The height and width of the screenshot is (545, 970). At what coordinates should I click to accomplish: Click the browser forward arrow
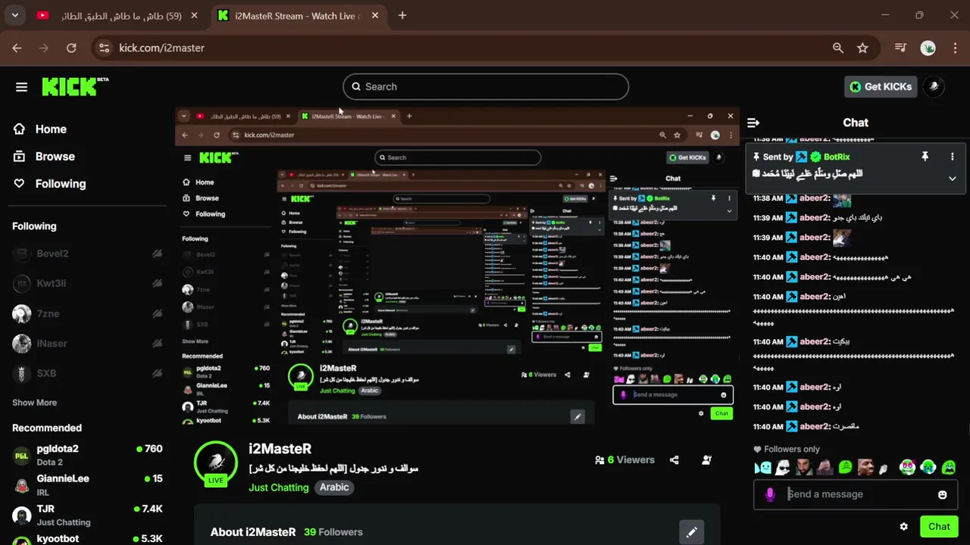[44, 48]
